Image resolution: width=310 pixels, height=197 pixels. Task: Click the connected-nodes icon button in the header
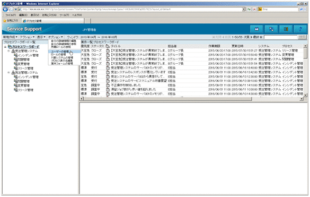coord(271,29)
